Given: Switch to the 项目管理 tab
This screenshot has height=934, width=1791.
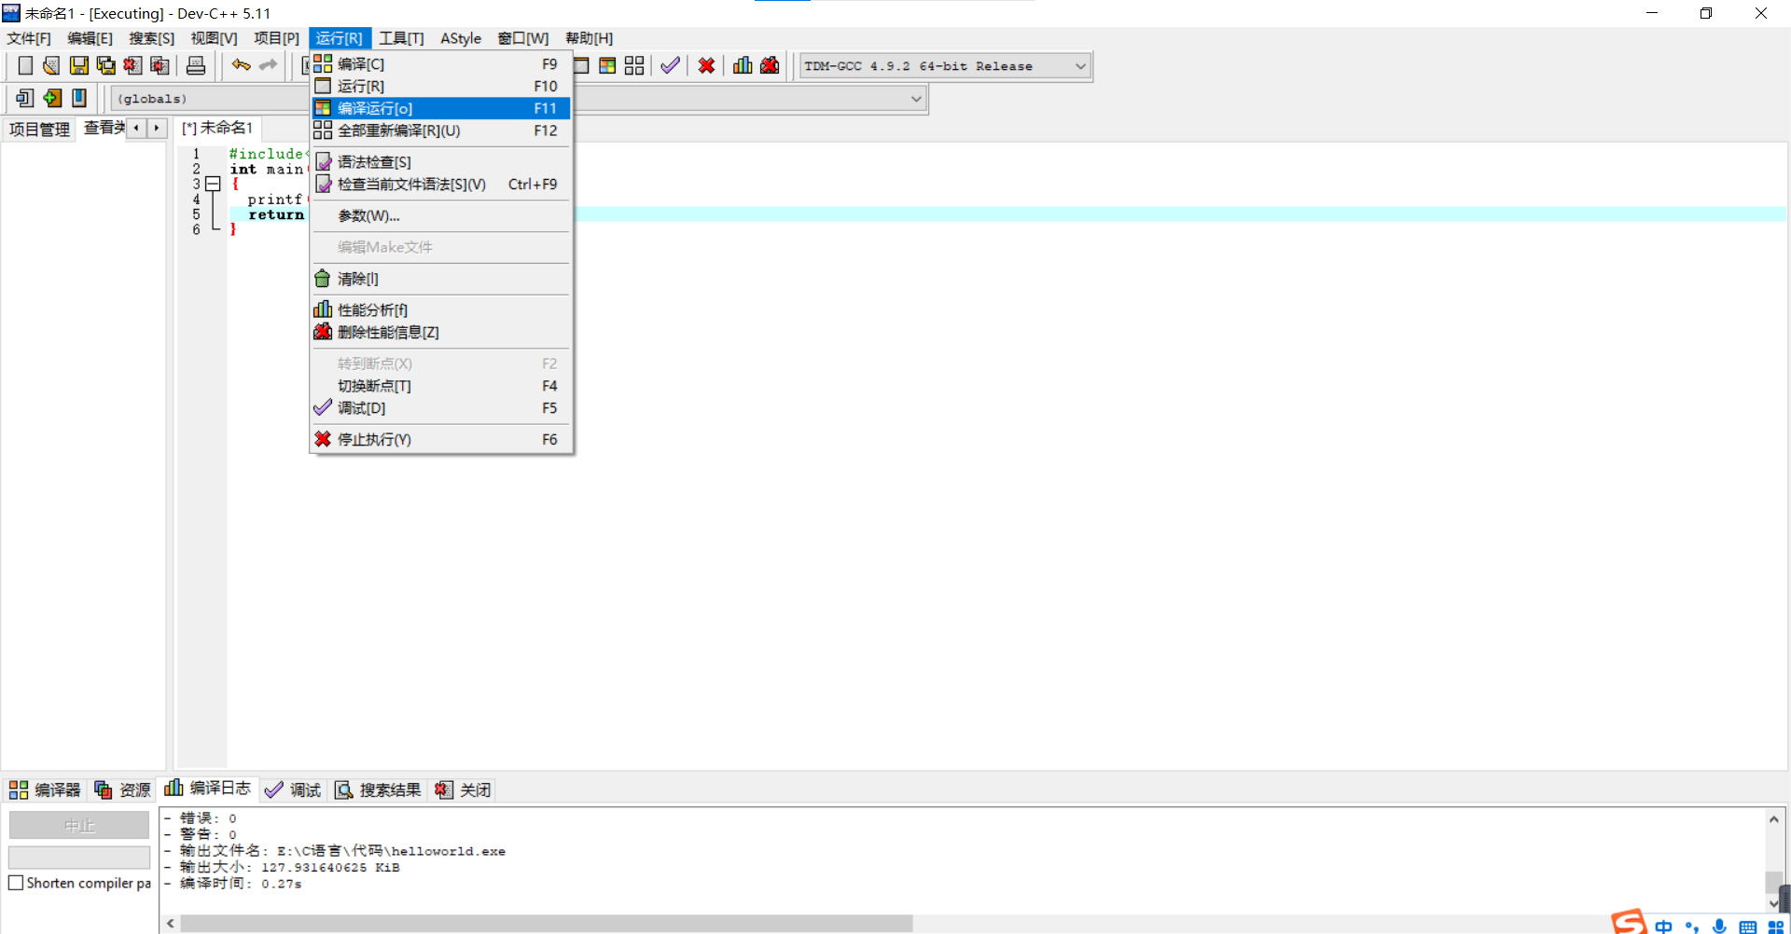Looking at the screenshot, I should click(39, 130).
